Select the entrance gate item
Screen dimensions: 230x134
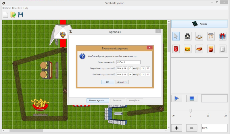pyautogui.click(x=211, y=36)
